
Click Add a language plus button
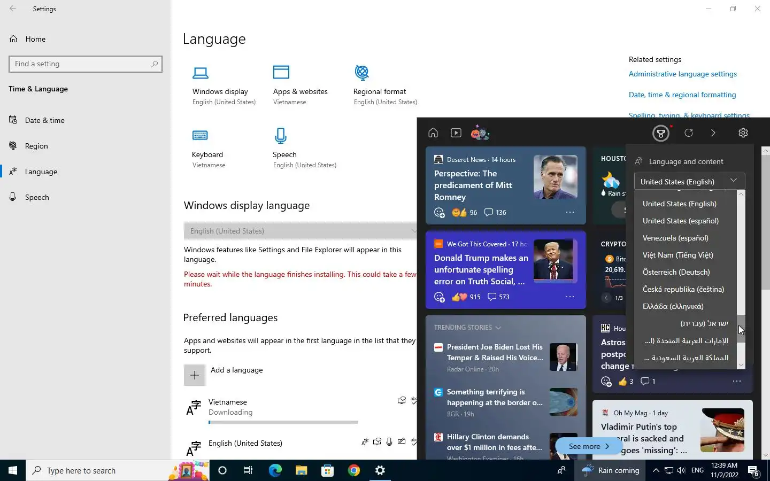[195, 375]
